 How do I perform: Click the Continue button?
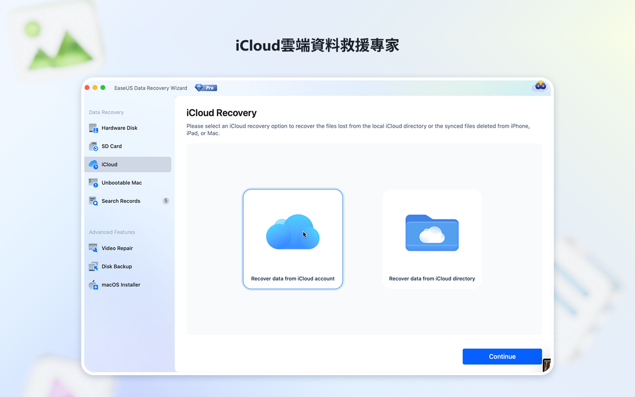pyautogui.click(x=502, y=356)
